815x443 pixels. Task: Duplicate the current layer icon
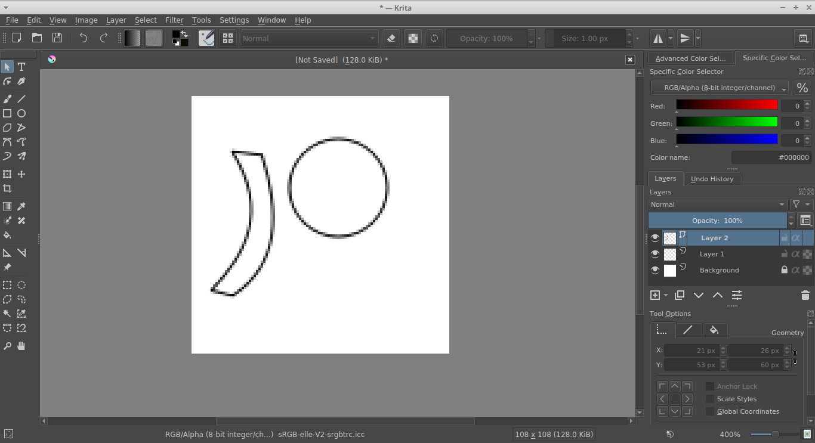(679, 295)
